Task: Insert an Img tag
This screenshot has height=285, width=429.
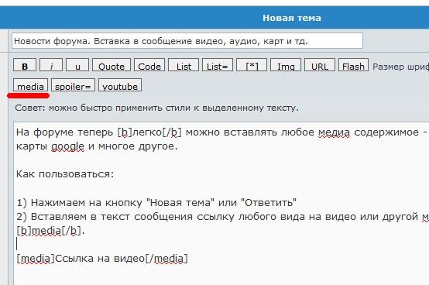Action: [x=286, y=65]
